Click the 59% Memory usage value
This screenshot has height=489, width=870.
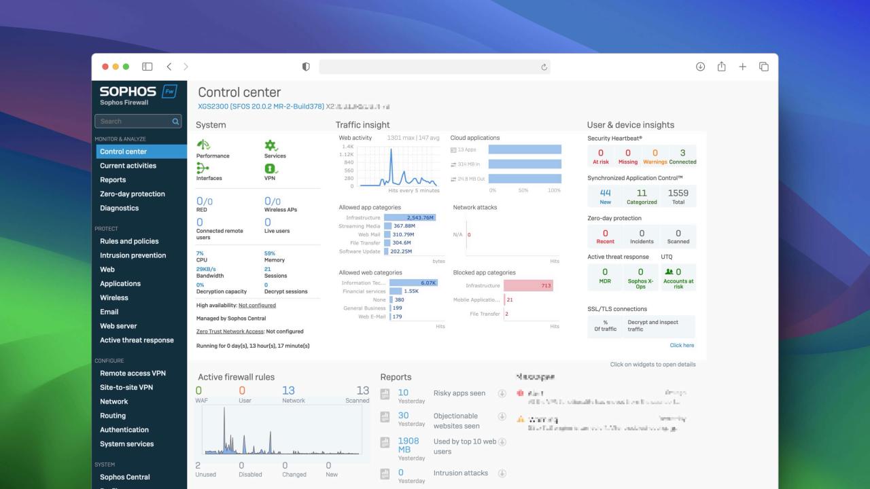(x=270, y=253)
